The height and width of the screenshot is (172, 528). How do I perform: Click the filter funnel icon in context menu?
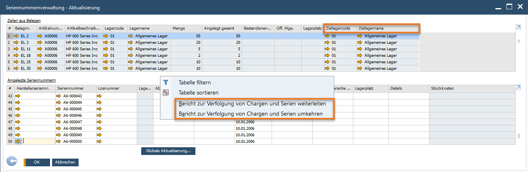coord(166,82)
